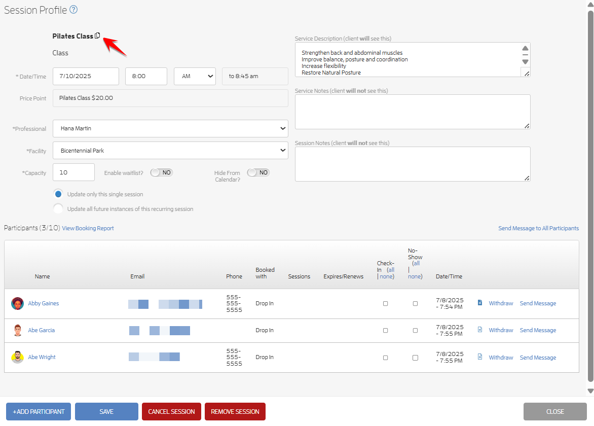Open Abby Gaines profile link

(x=44, y=303)
